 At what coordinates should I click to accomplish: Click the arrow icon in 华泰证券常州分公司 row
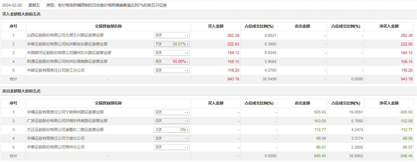188,147
